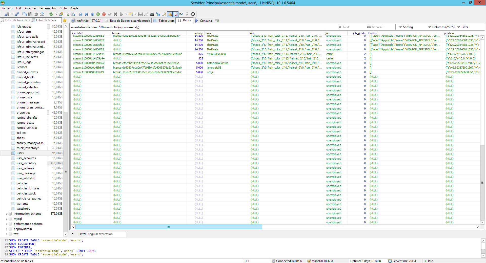Expand the performance_schema database node
The height and width of the screenshot is (263, 486).
click(7, 224)
